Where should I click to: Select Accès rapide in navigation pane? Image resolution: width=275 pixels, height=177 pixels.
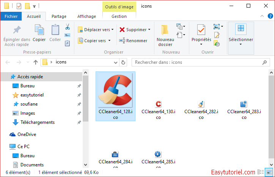click(x=41, y=77)
